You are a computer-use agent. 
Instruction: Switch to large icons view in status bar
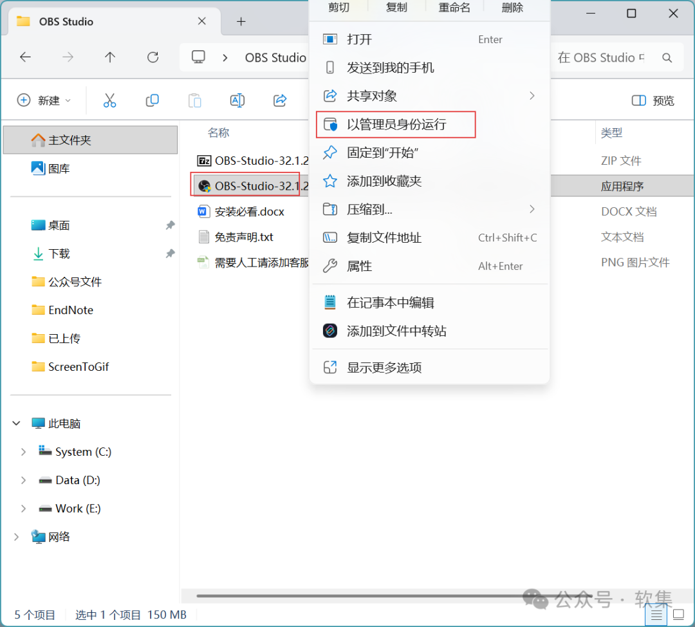pos(679,615)
